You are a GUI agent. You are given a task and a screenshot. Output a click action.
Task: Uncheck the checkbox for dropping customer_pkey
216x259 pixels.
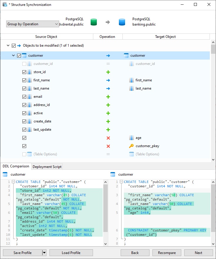coord(24,146)
